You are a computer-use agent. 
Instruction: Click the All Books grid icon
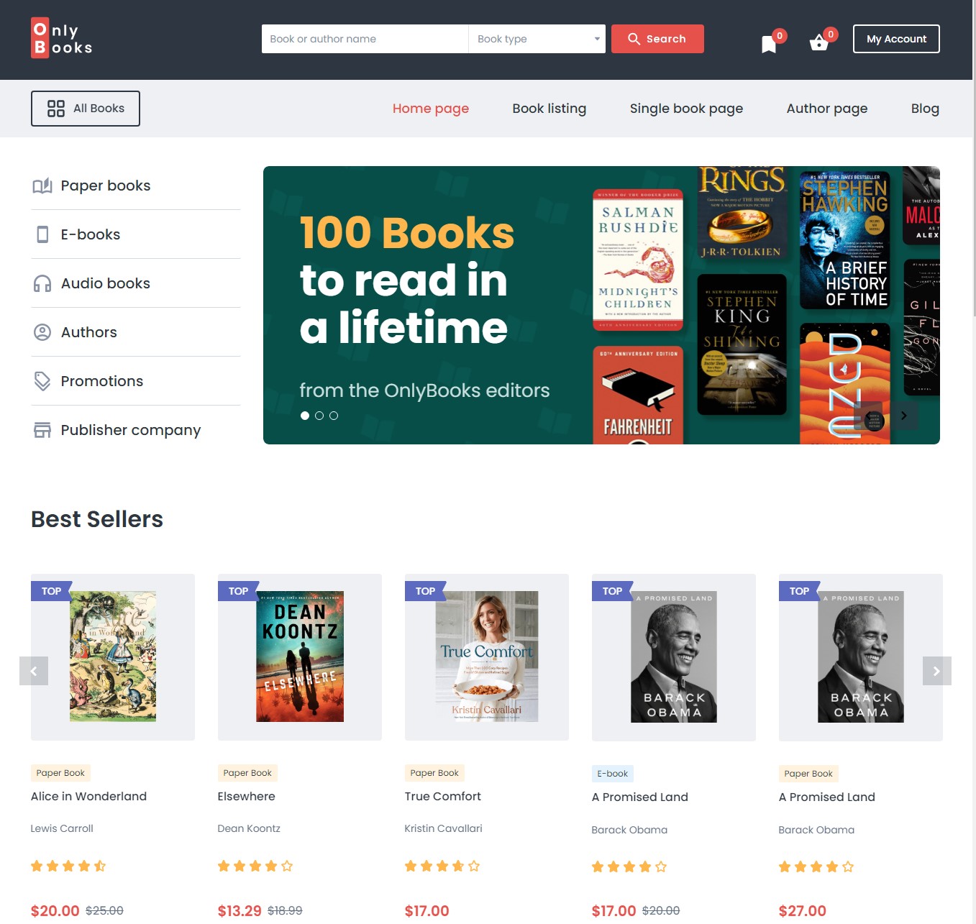tap(56, 109)
